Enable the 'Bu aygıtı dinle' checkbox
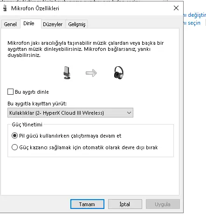Screen dimensions: 206x222 [10, 92]
